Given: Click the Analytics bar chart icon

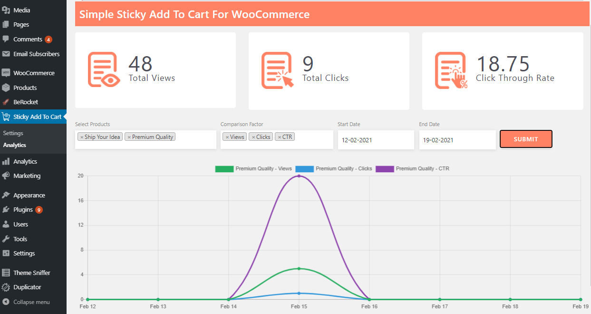Looking at the screenshot, I should tap(6, 162).
